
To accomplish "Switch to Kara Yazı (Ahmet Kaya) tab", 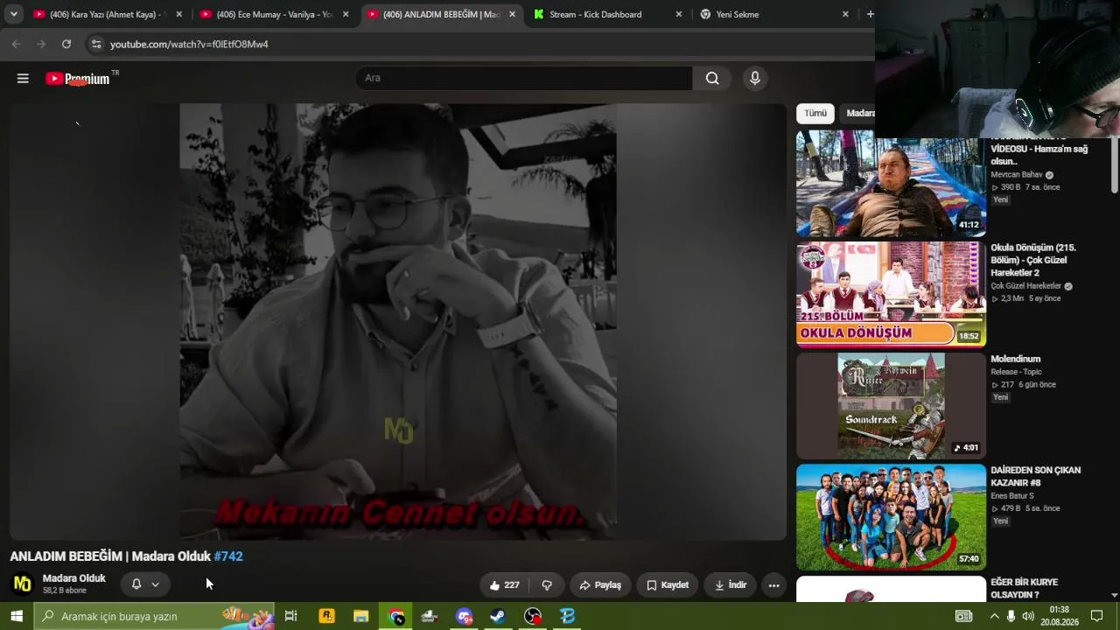I will click(x=107, y=14).
